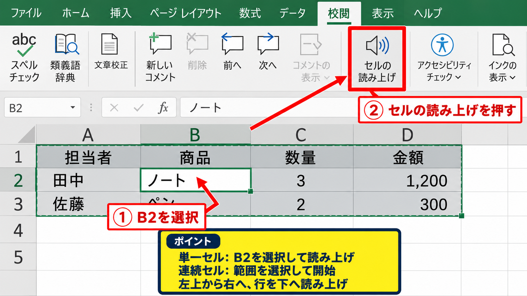Image resolution: width=527 pixels, height=296 pixels.
Task: Start セルの読み上げ read cells aloud
Action: coord(377,59)
